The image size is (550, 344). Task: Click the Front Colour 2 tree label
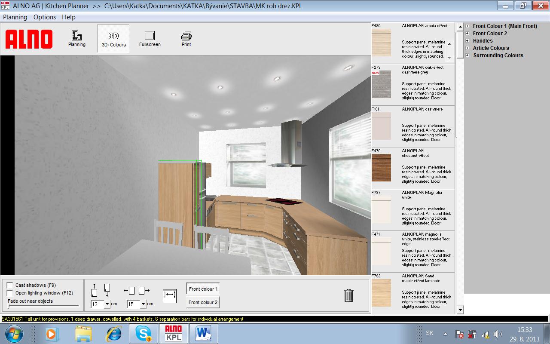click(x=490, y=34)
